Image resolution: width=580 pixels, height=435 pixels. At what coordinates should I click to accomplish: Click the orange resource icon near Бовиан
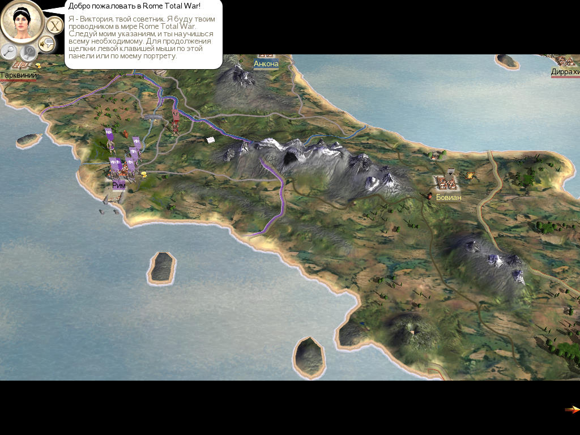tap(469, 176)
